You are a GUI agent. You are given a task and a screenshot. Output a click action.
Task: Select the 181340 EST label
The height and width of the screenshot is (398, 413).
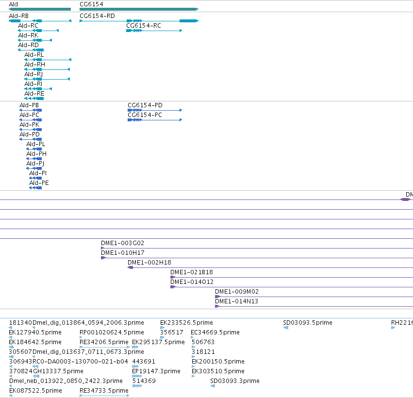click(20, 323)
